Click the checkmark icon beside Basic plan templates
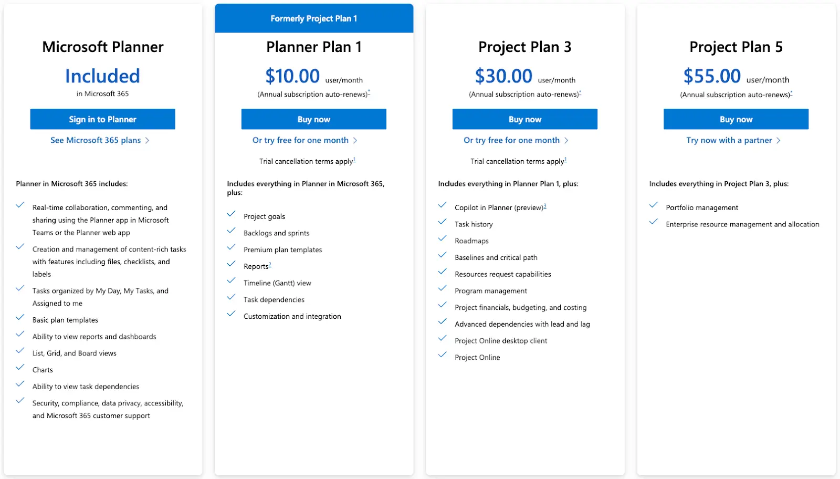 click(20, 318)
